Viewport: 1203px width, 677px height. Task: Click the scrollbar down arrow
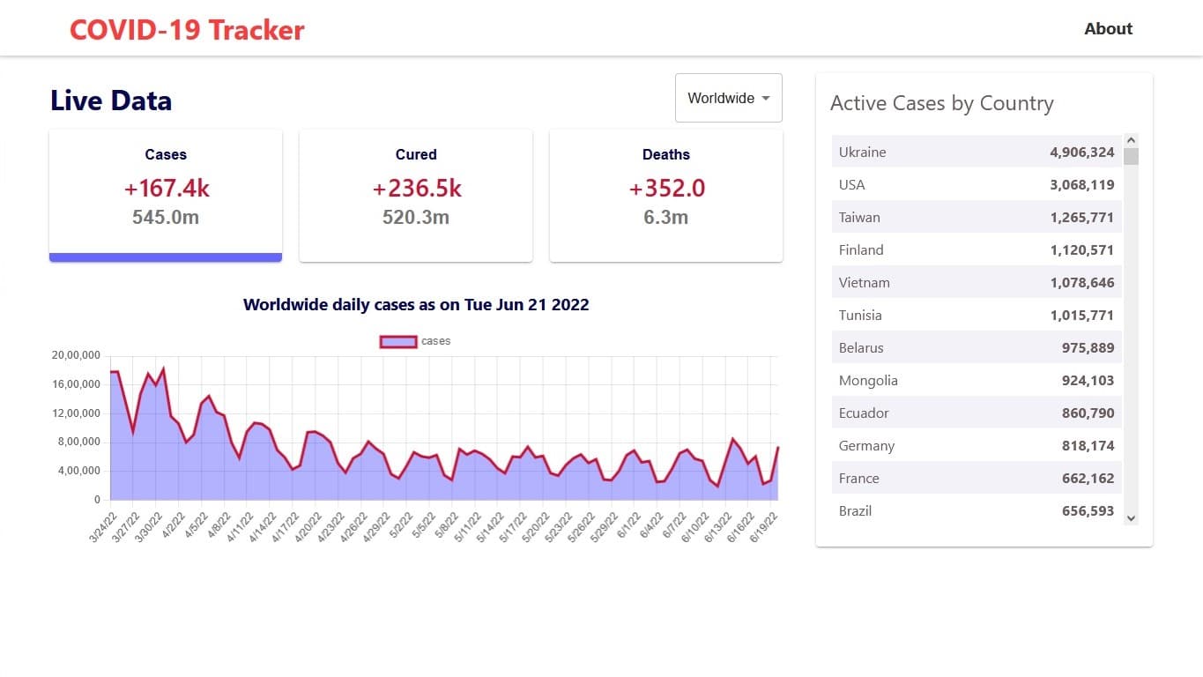[x=1131, y=518]
